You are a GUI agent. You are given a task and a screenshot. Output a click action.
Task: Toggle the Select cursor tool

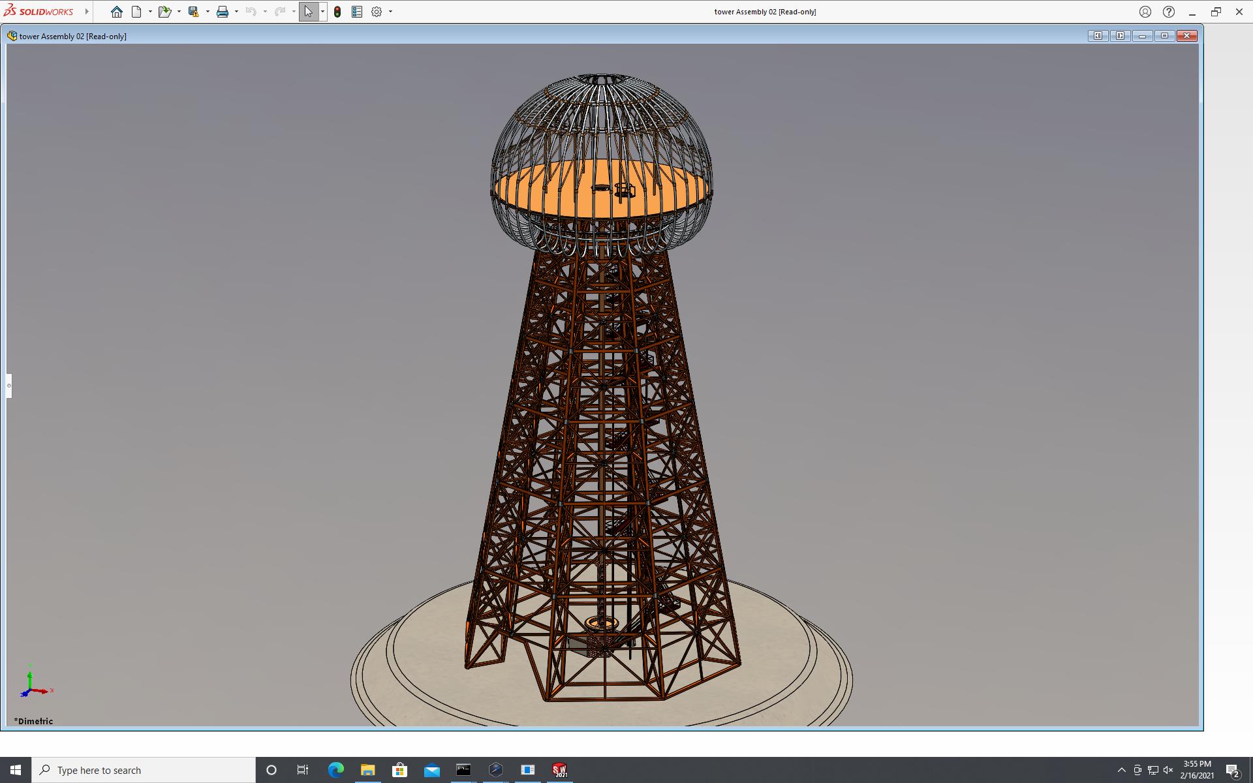coord(309,12)
